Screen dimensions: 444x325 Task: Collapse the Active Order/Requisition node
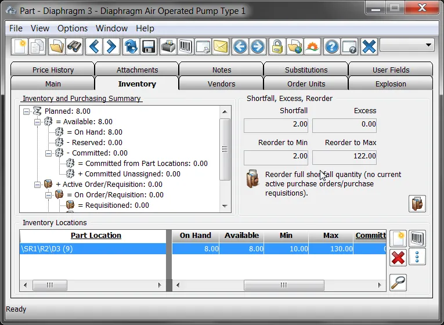(37, 185)
